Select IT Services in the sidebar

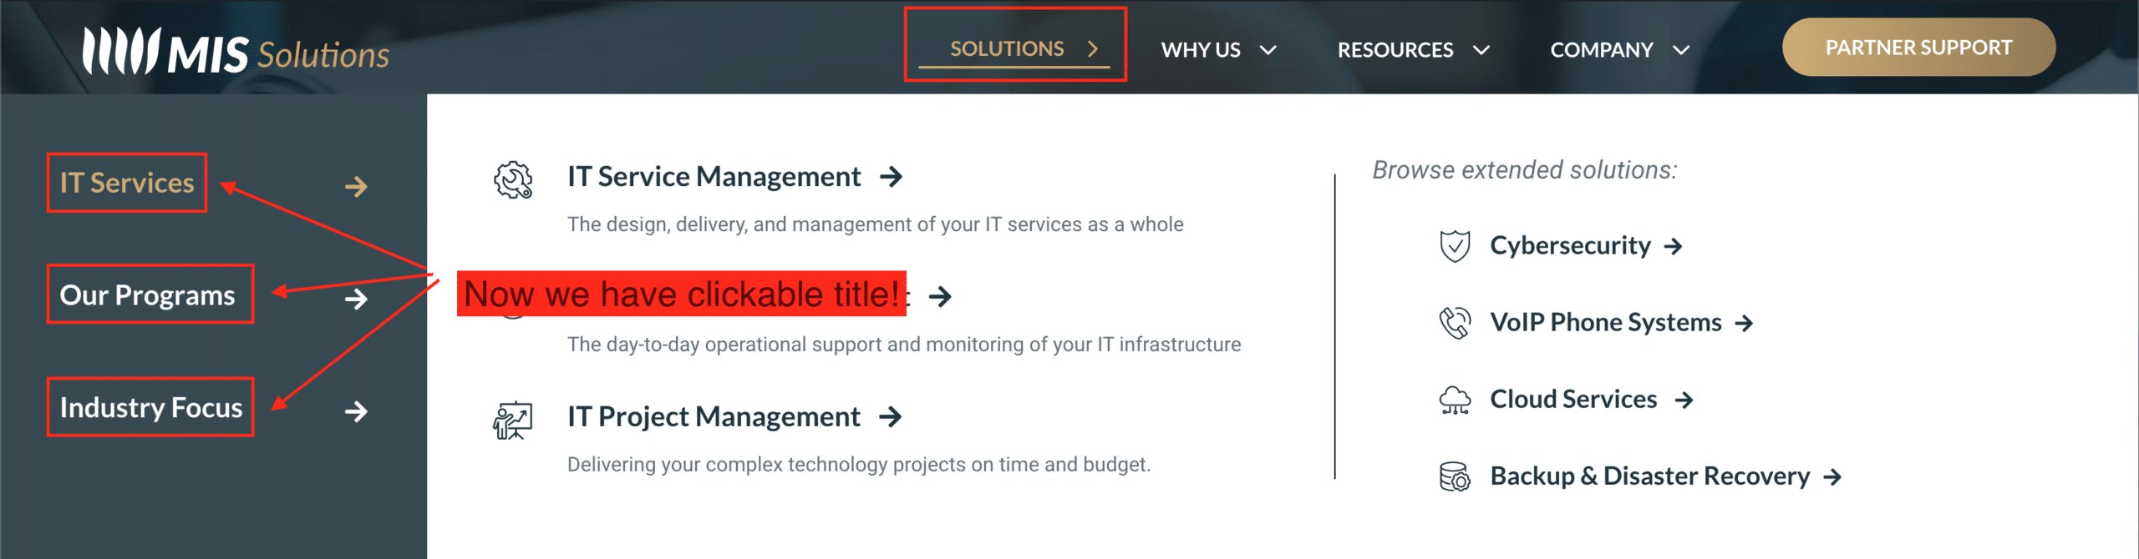point(127,183)
